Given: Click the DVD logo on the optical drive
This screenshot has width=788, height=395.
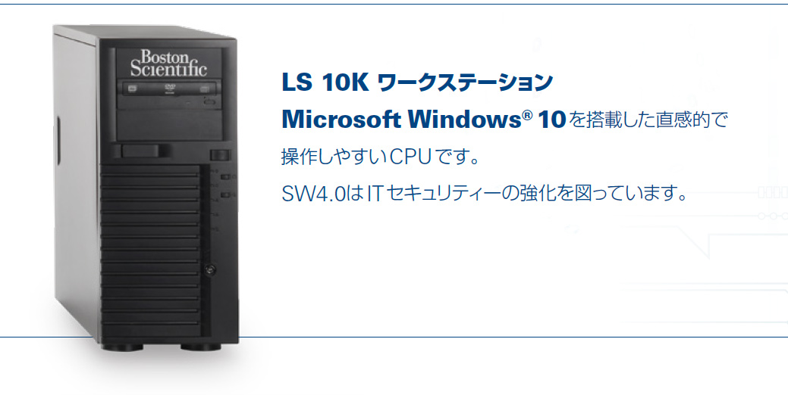Looking at the screenshot, I should pyautogui.click(x=170, y=89).
